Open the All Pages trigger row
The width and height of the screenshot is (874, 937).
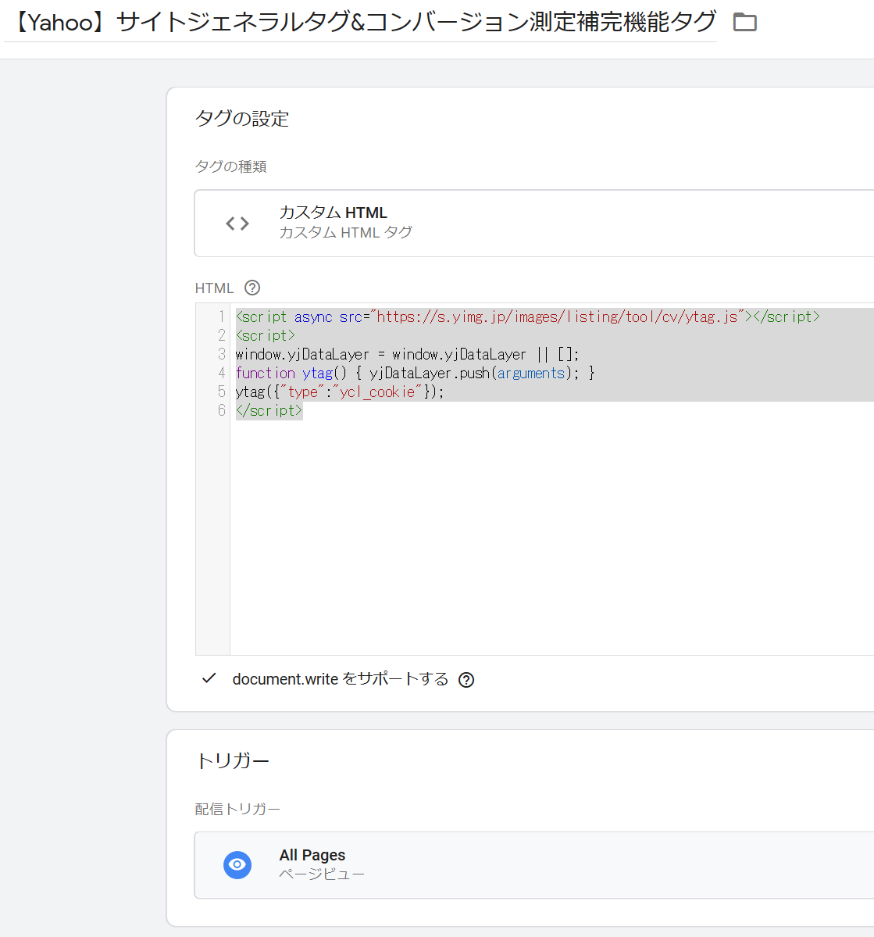click(534, 865)
